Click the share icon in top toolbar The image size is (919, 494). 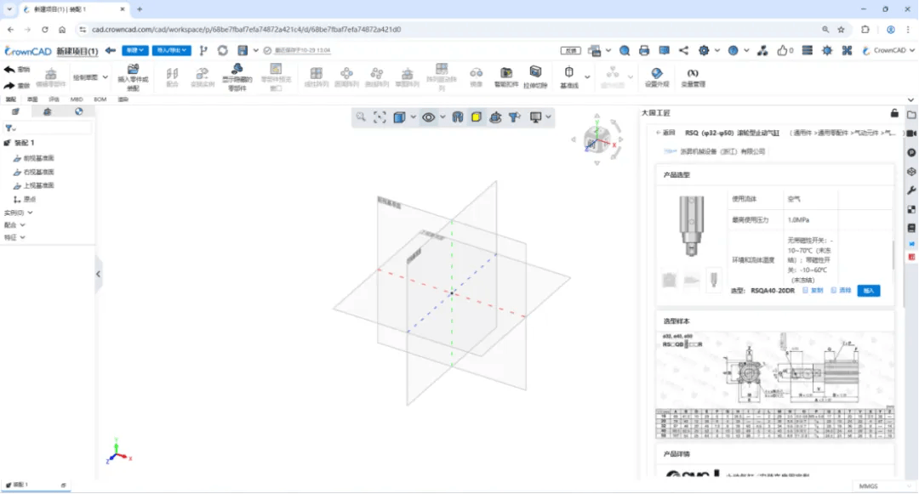coord(683,51)
